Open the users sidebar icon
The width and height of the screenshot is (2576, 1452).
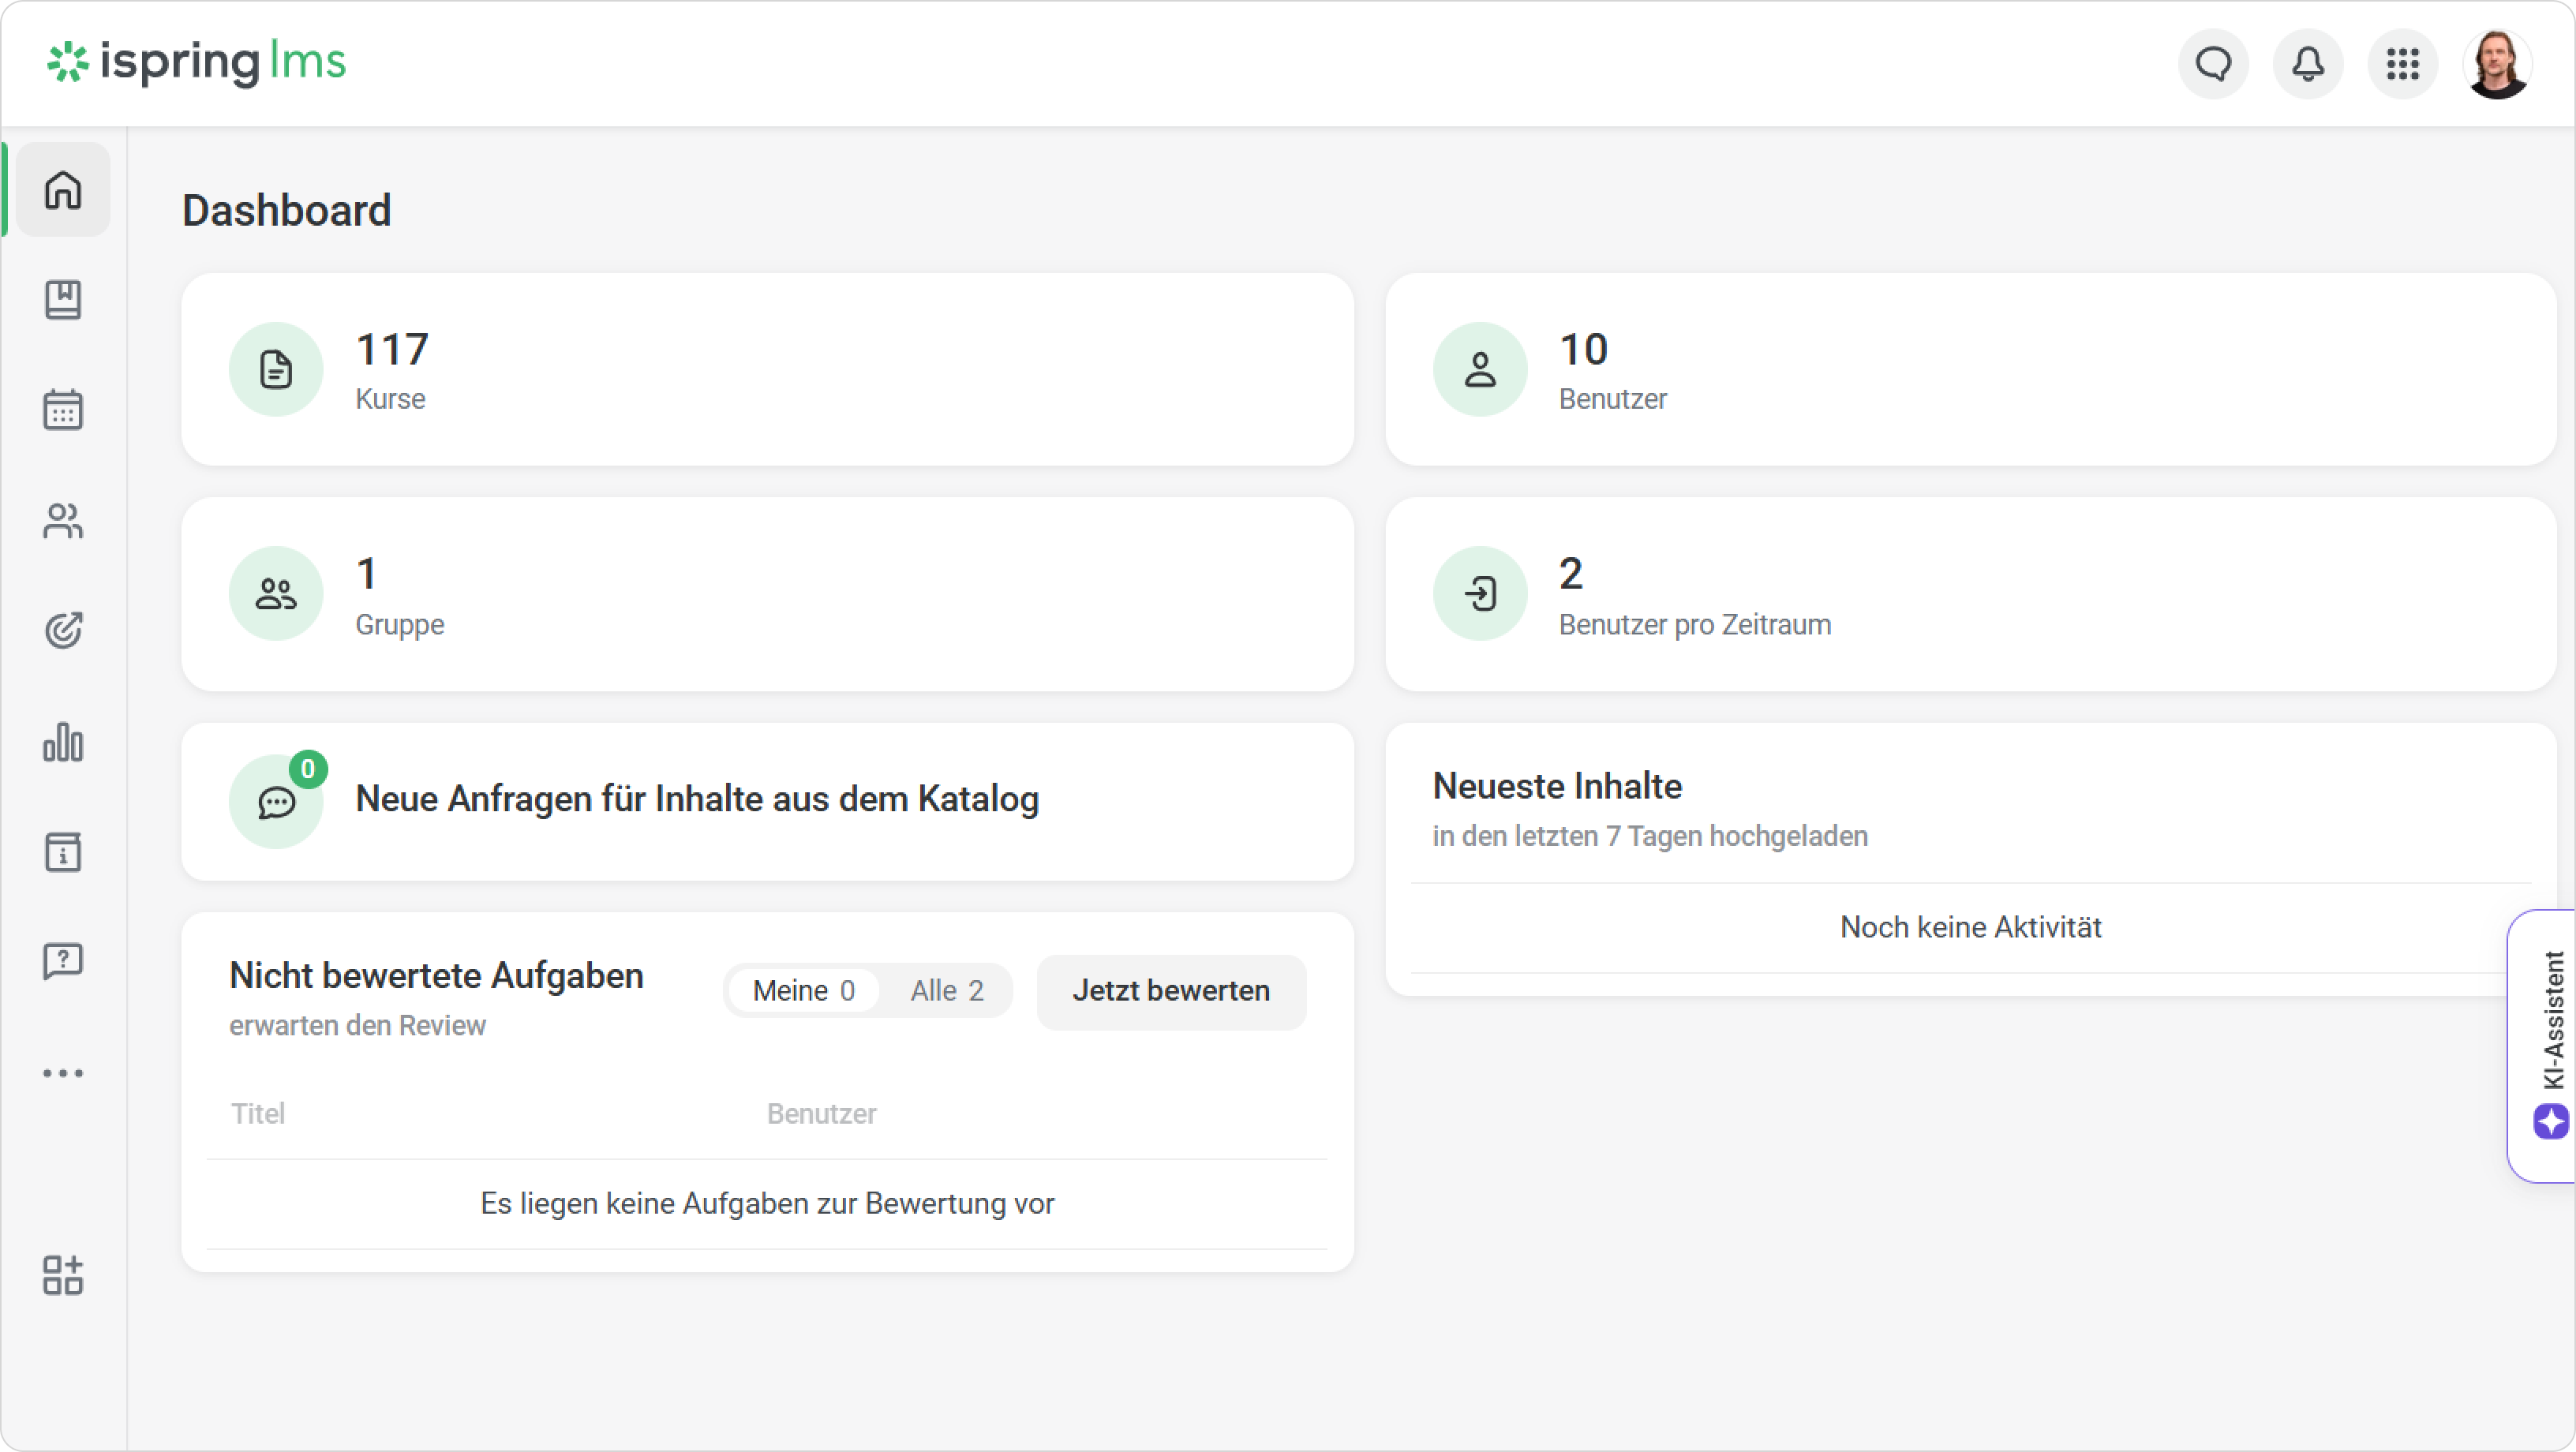click(63, 521)
